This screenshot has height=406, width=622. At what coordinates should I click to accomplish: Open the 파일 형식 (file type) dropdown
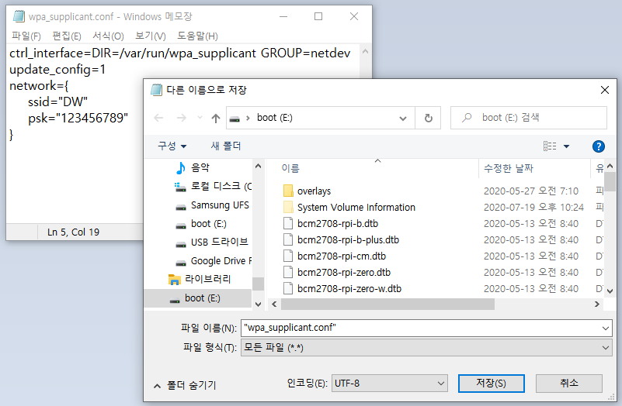coord(426,348)
